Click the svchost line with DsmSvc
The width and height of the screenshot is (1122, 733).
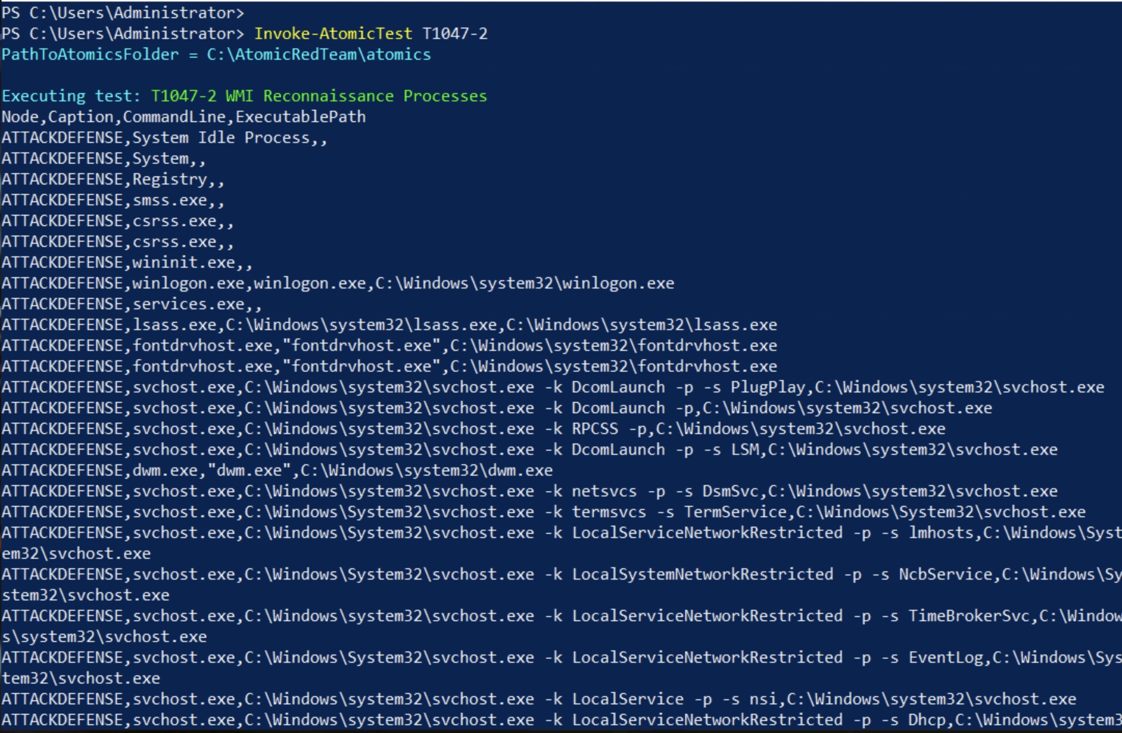pos(530,491)
